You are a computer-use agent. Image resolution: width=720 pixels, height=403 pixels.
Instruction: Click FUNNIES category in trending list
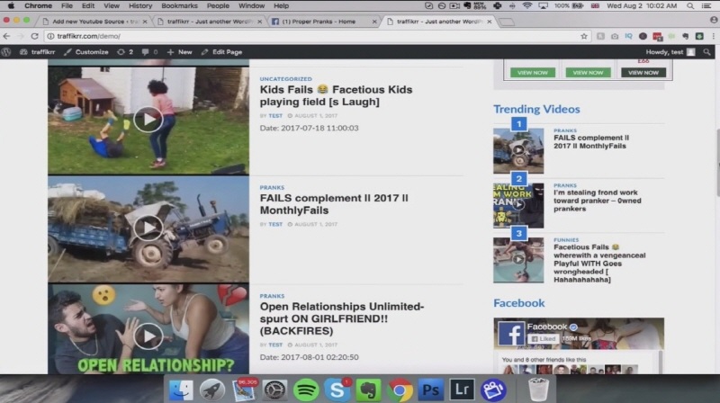[x=566, y=239]
